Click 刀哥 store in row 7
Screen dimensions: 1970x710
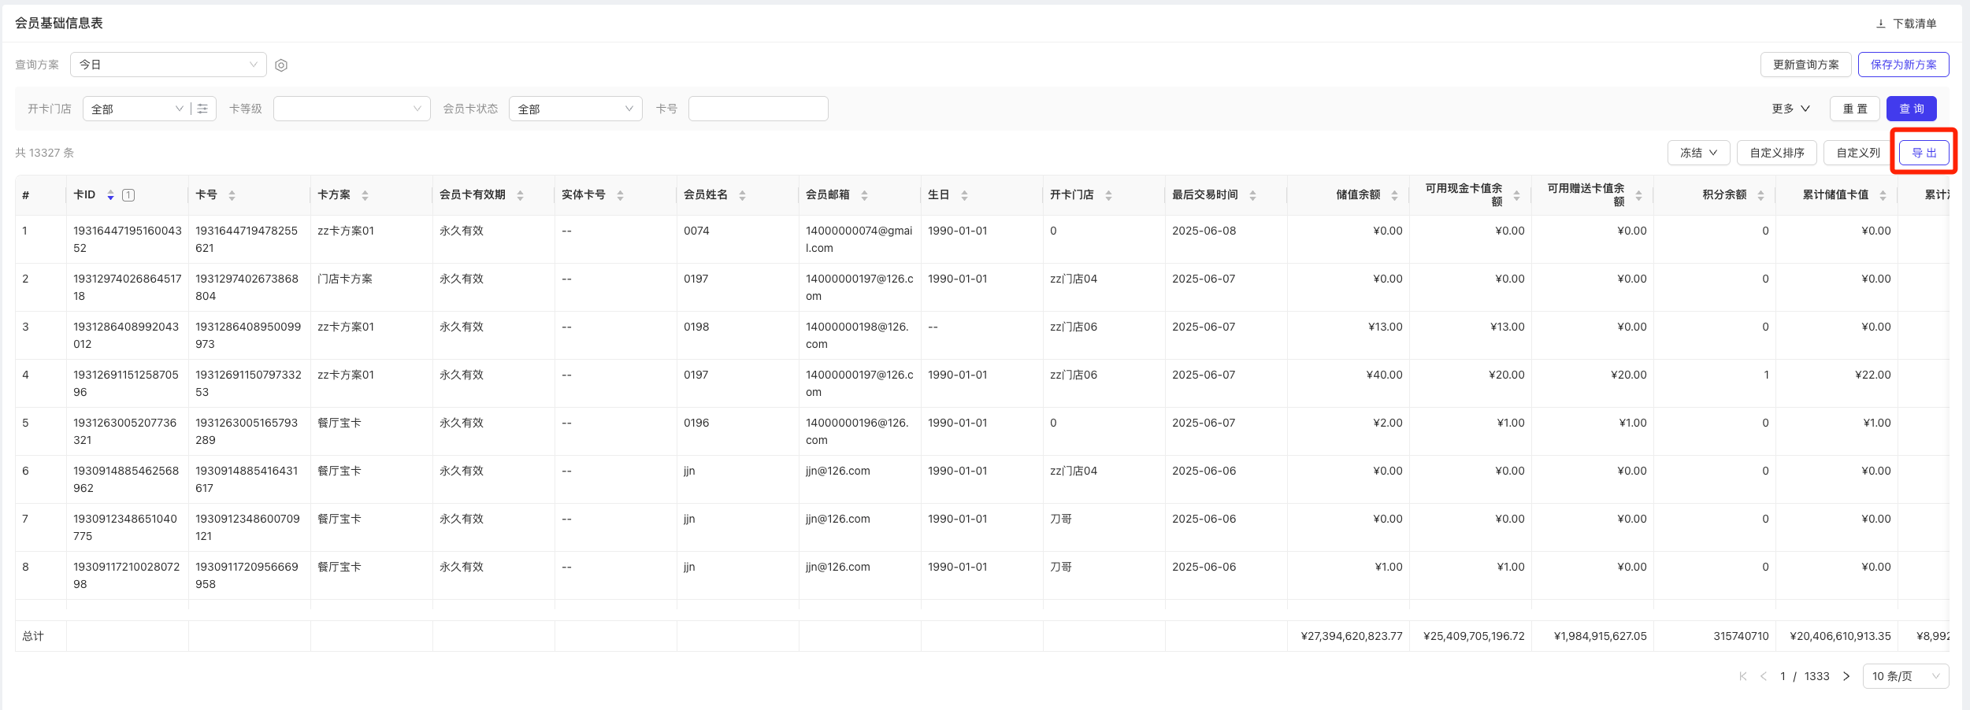[1060, 519]
